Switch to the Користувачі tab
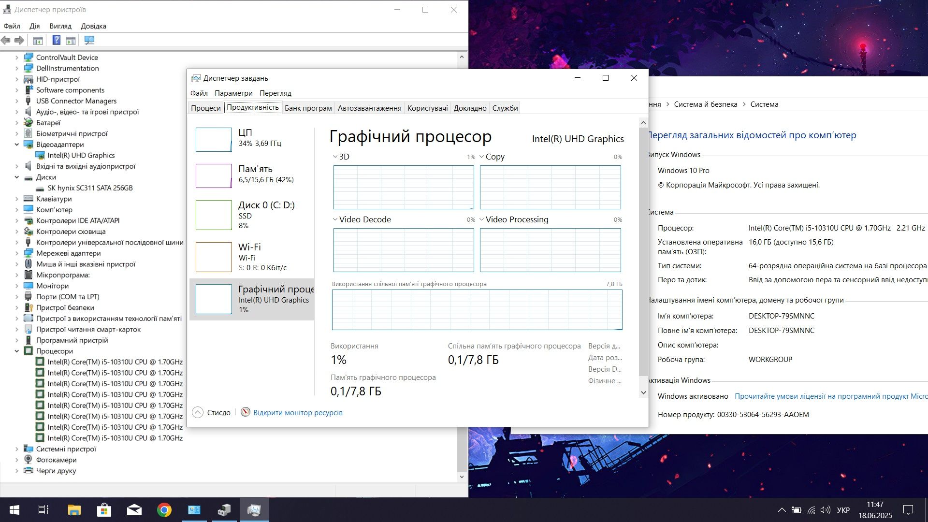This screenshot has width=928, height=522. pyautogui.click(x=428, y=108)
